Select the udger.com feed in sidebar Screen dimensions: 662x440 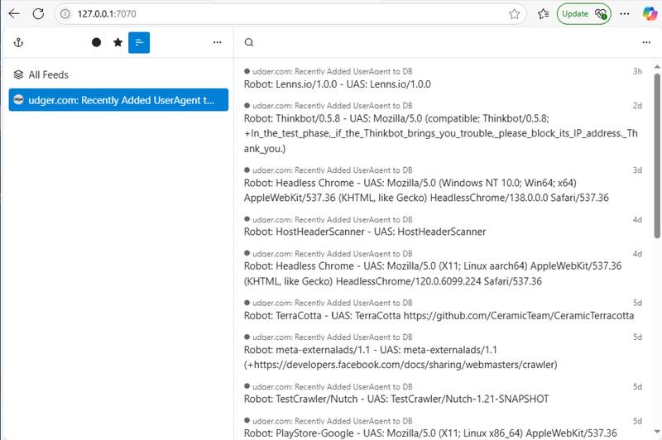tap(118, 100)
